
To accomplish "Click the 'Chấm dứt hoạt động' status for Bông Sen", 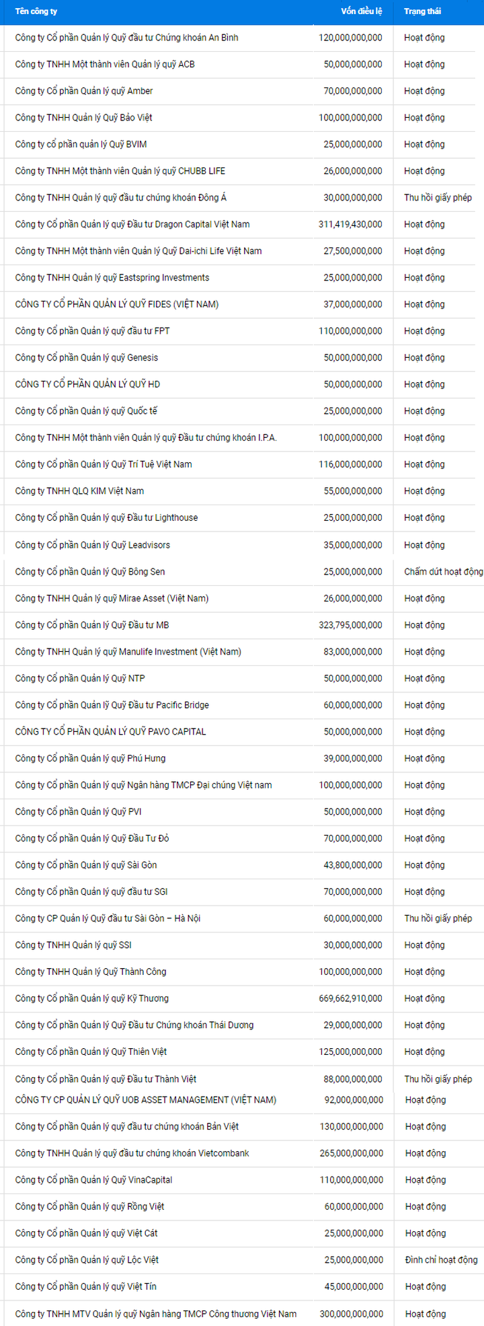I will (x=443, y=572).
